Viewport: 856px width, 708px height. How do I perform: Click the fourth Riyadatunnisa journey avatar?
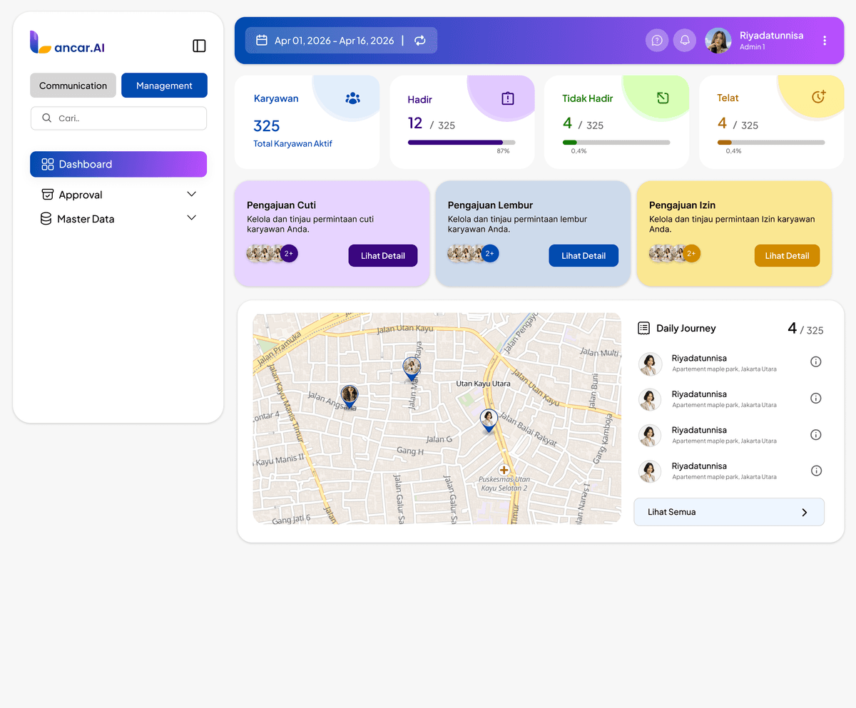[x=650, y=471]
